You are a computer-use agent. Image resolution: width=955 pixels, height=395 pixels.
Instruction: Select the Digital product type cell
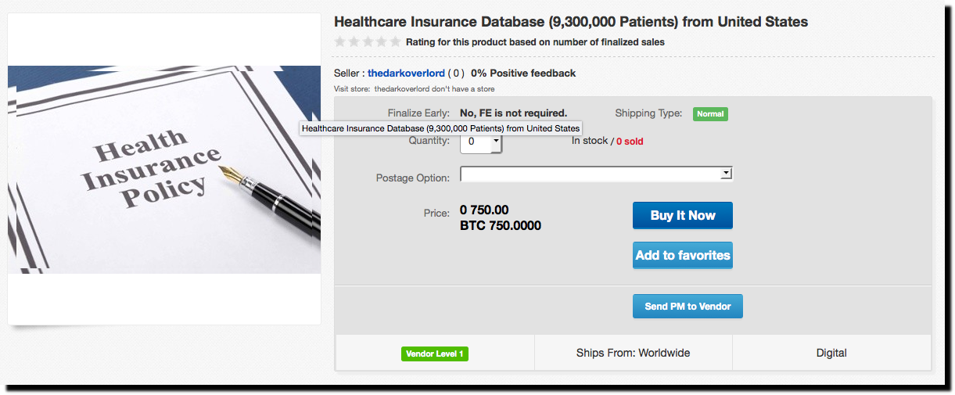click(831, 353)
